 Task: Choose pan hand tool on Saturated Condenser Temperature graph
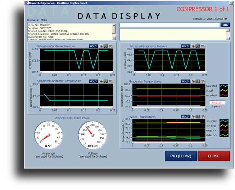pyautogui.click(x=110, y=81)
